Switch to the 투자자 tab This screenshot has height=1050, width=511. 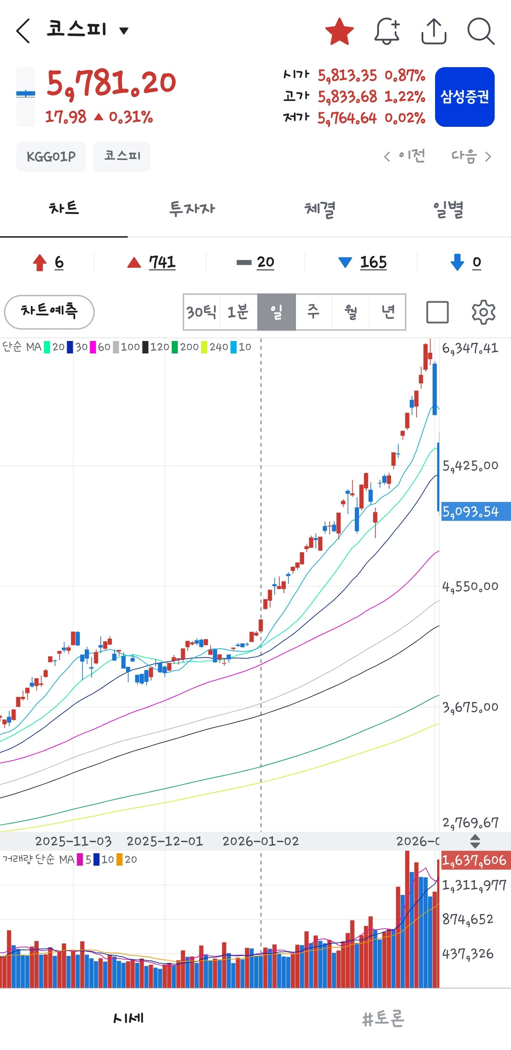192,209
